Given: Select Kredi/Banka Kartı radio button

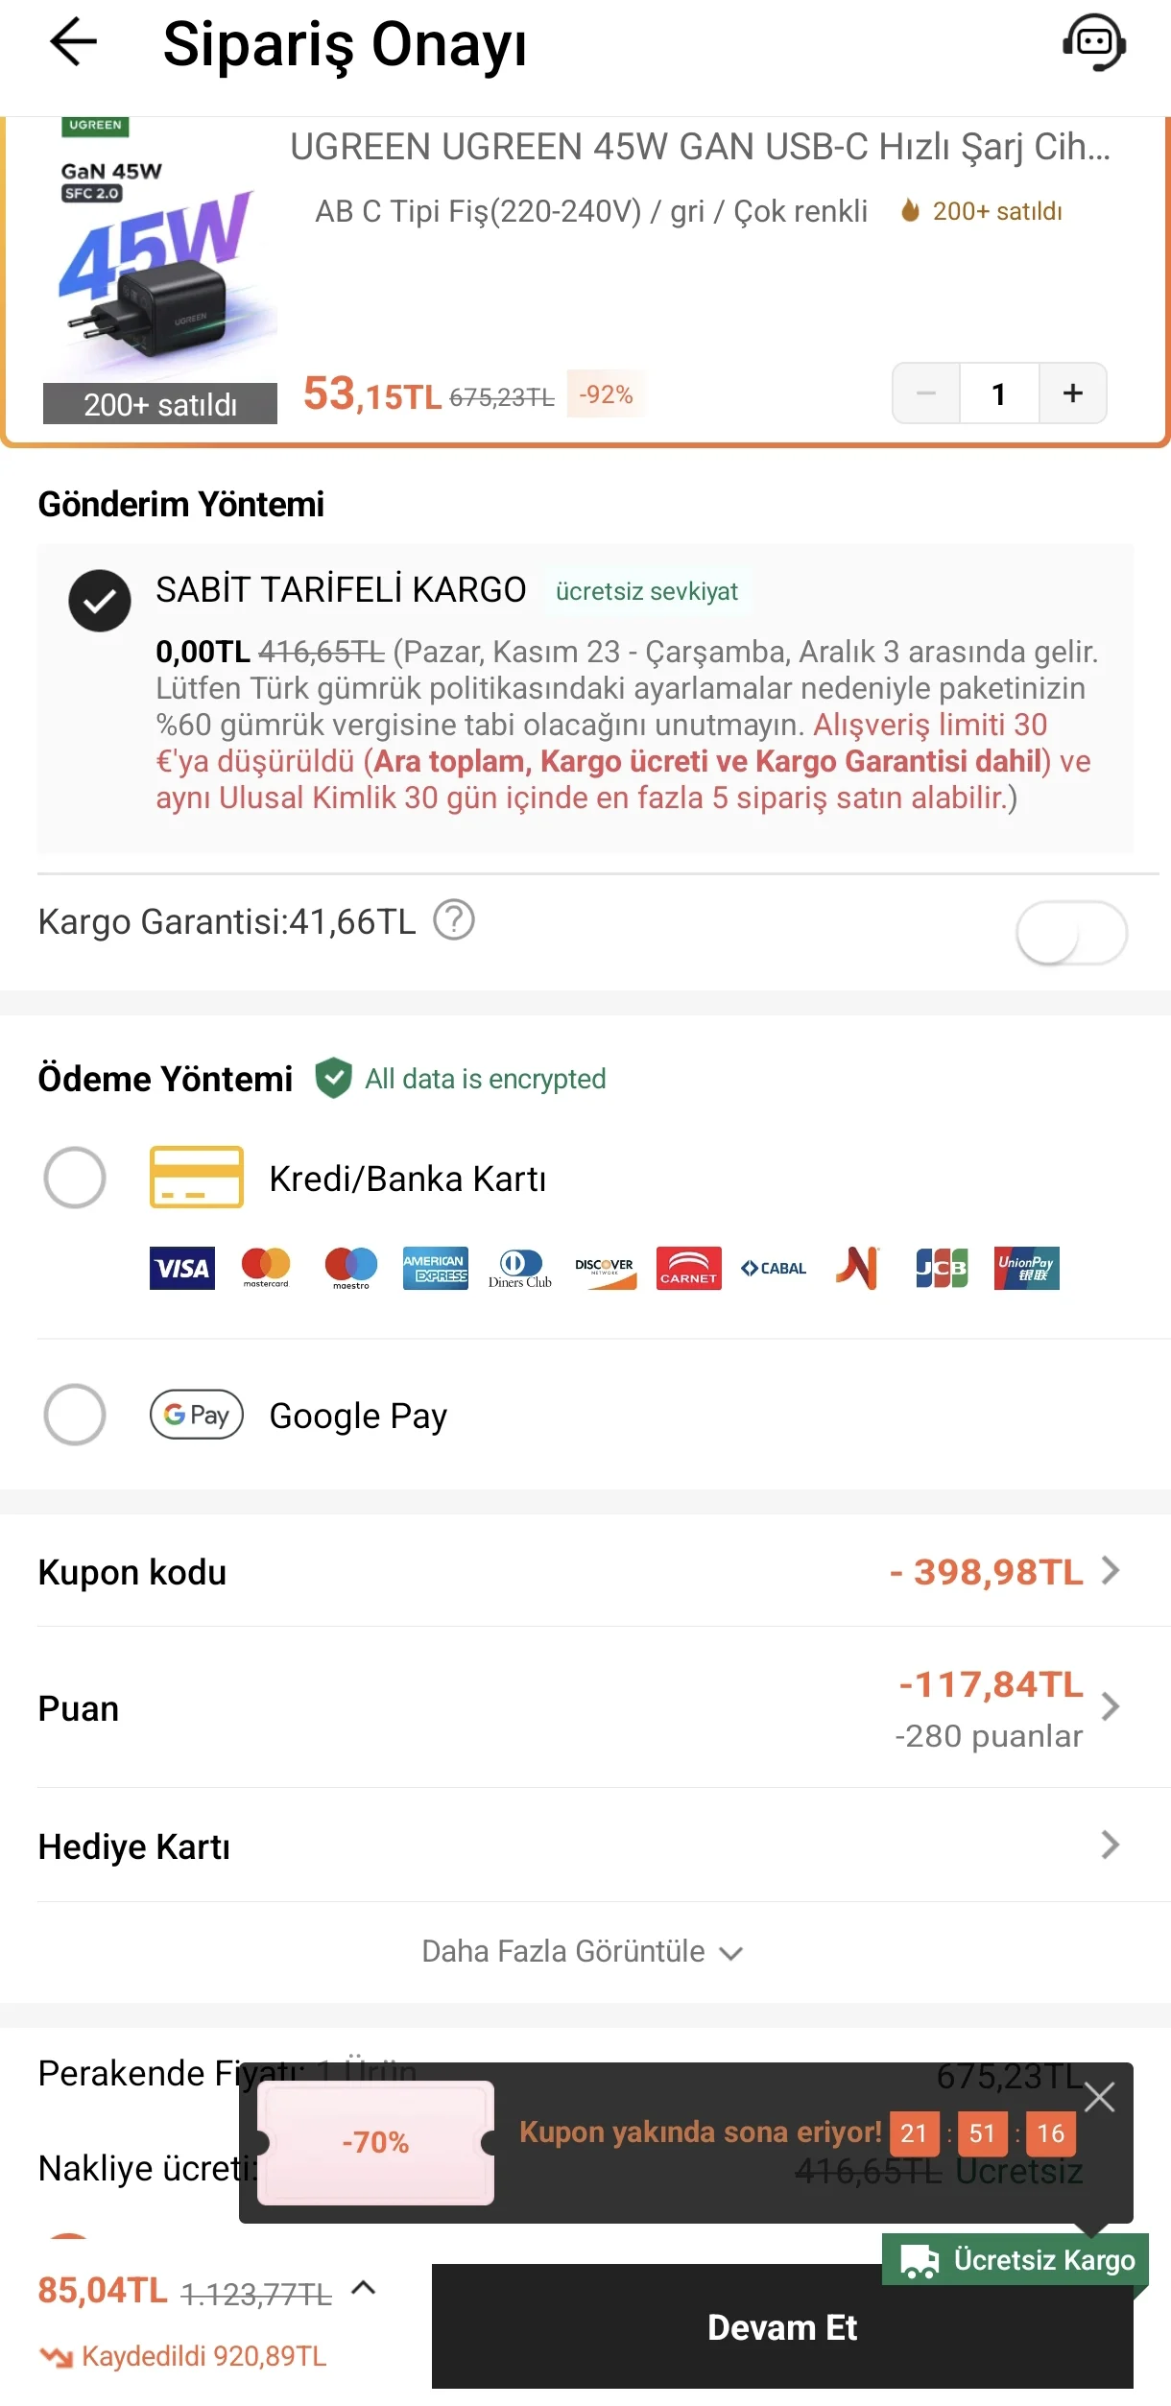Looking at the screenshot, I should [75, 1177].
